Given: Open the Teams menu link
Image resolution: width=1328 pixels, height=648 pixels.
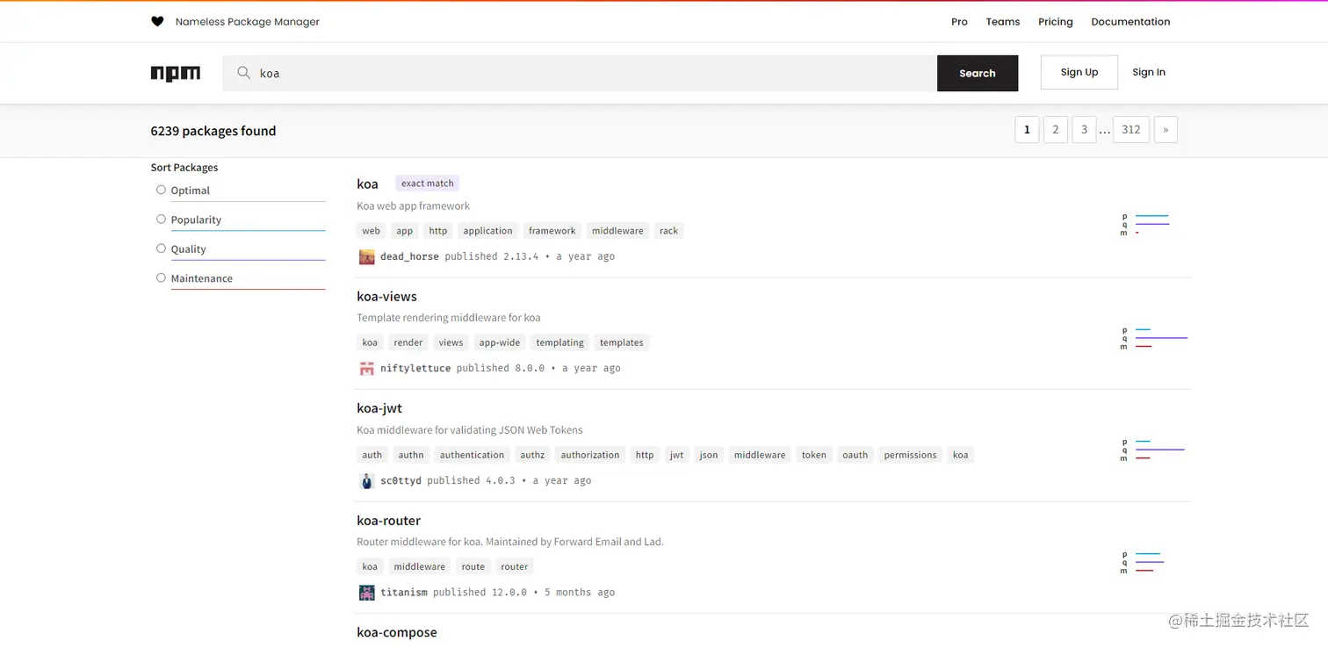Looking at the screenshot, I should [x=1002, y=22].
